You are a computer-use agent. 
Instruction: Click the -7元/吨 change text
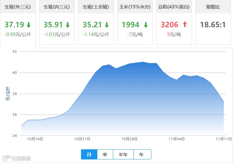pos(135,34)
